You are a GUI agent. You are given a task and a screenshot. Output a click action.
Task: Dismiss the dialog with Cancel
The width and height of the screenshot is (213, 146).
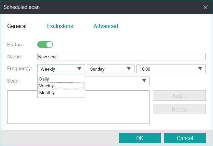(x=185, y=138)
